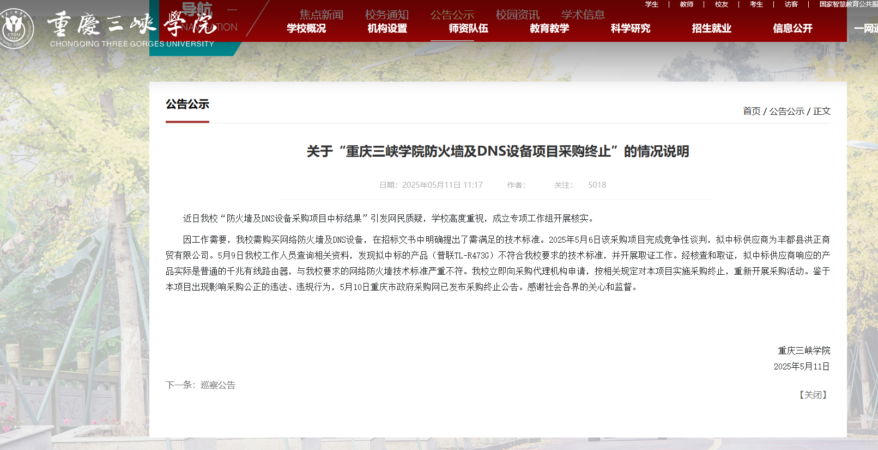The image size is (878, 450).
Task: Click the signature date 2025年5月11日
Action: coord(802,367)
